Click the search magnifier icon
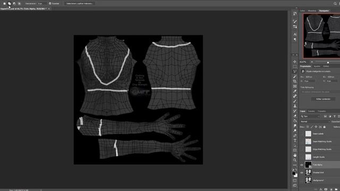340x191 pixels. click(335, 4)
